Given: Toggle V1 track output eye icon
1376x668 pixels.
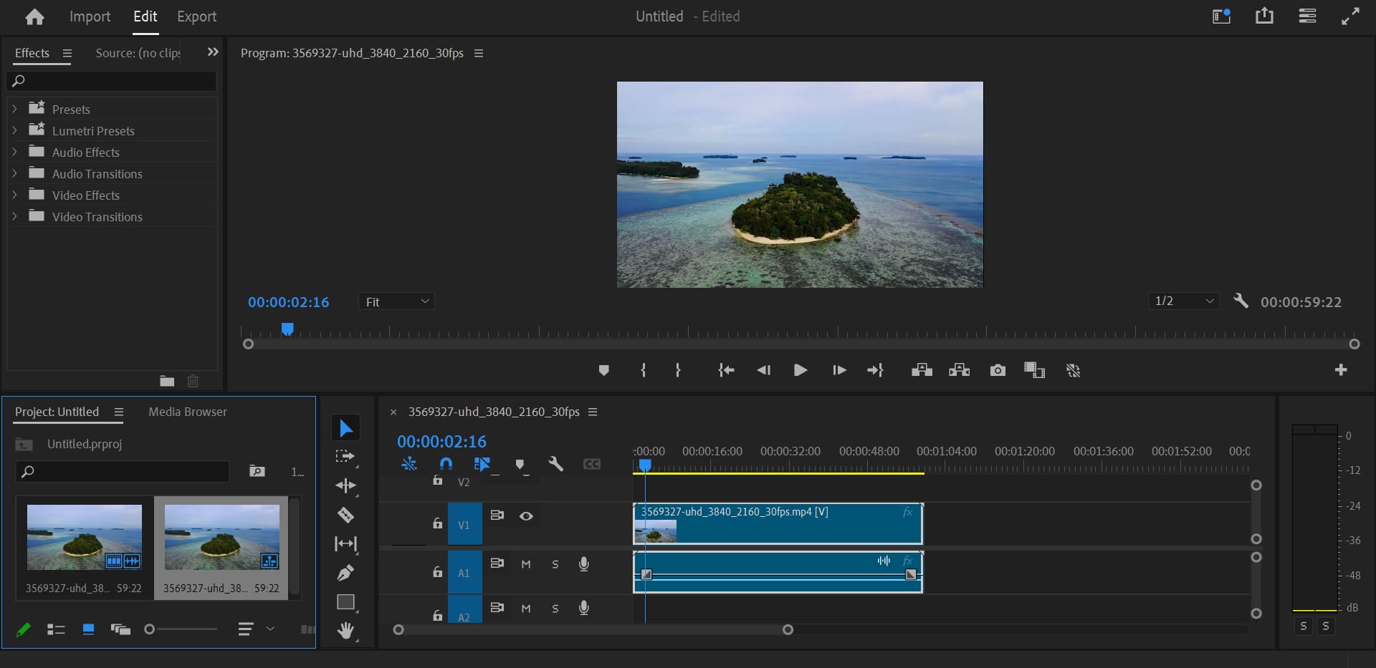Looking at the screenshot, I should point(526,515).
